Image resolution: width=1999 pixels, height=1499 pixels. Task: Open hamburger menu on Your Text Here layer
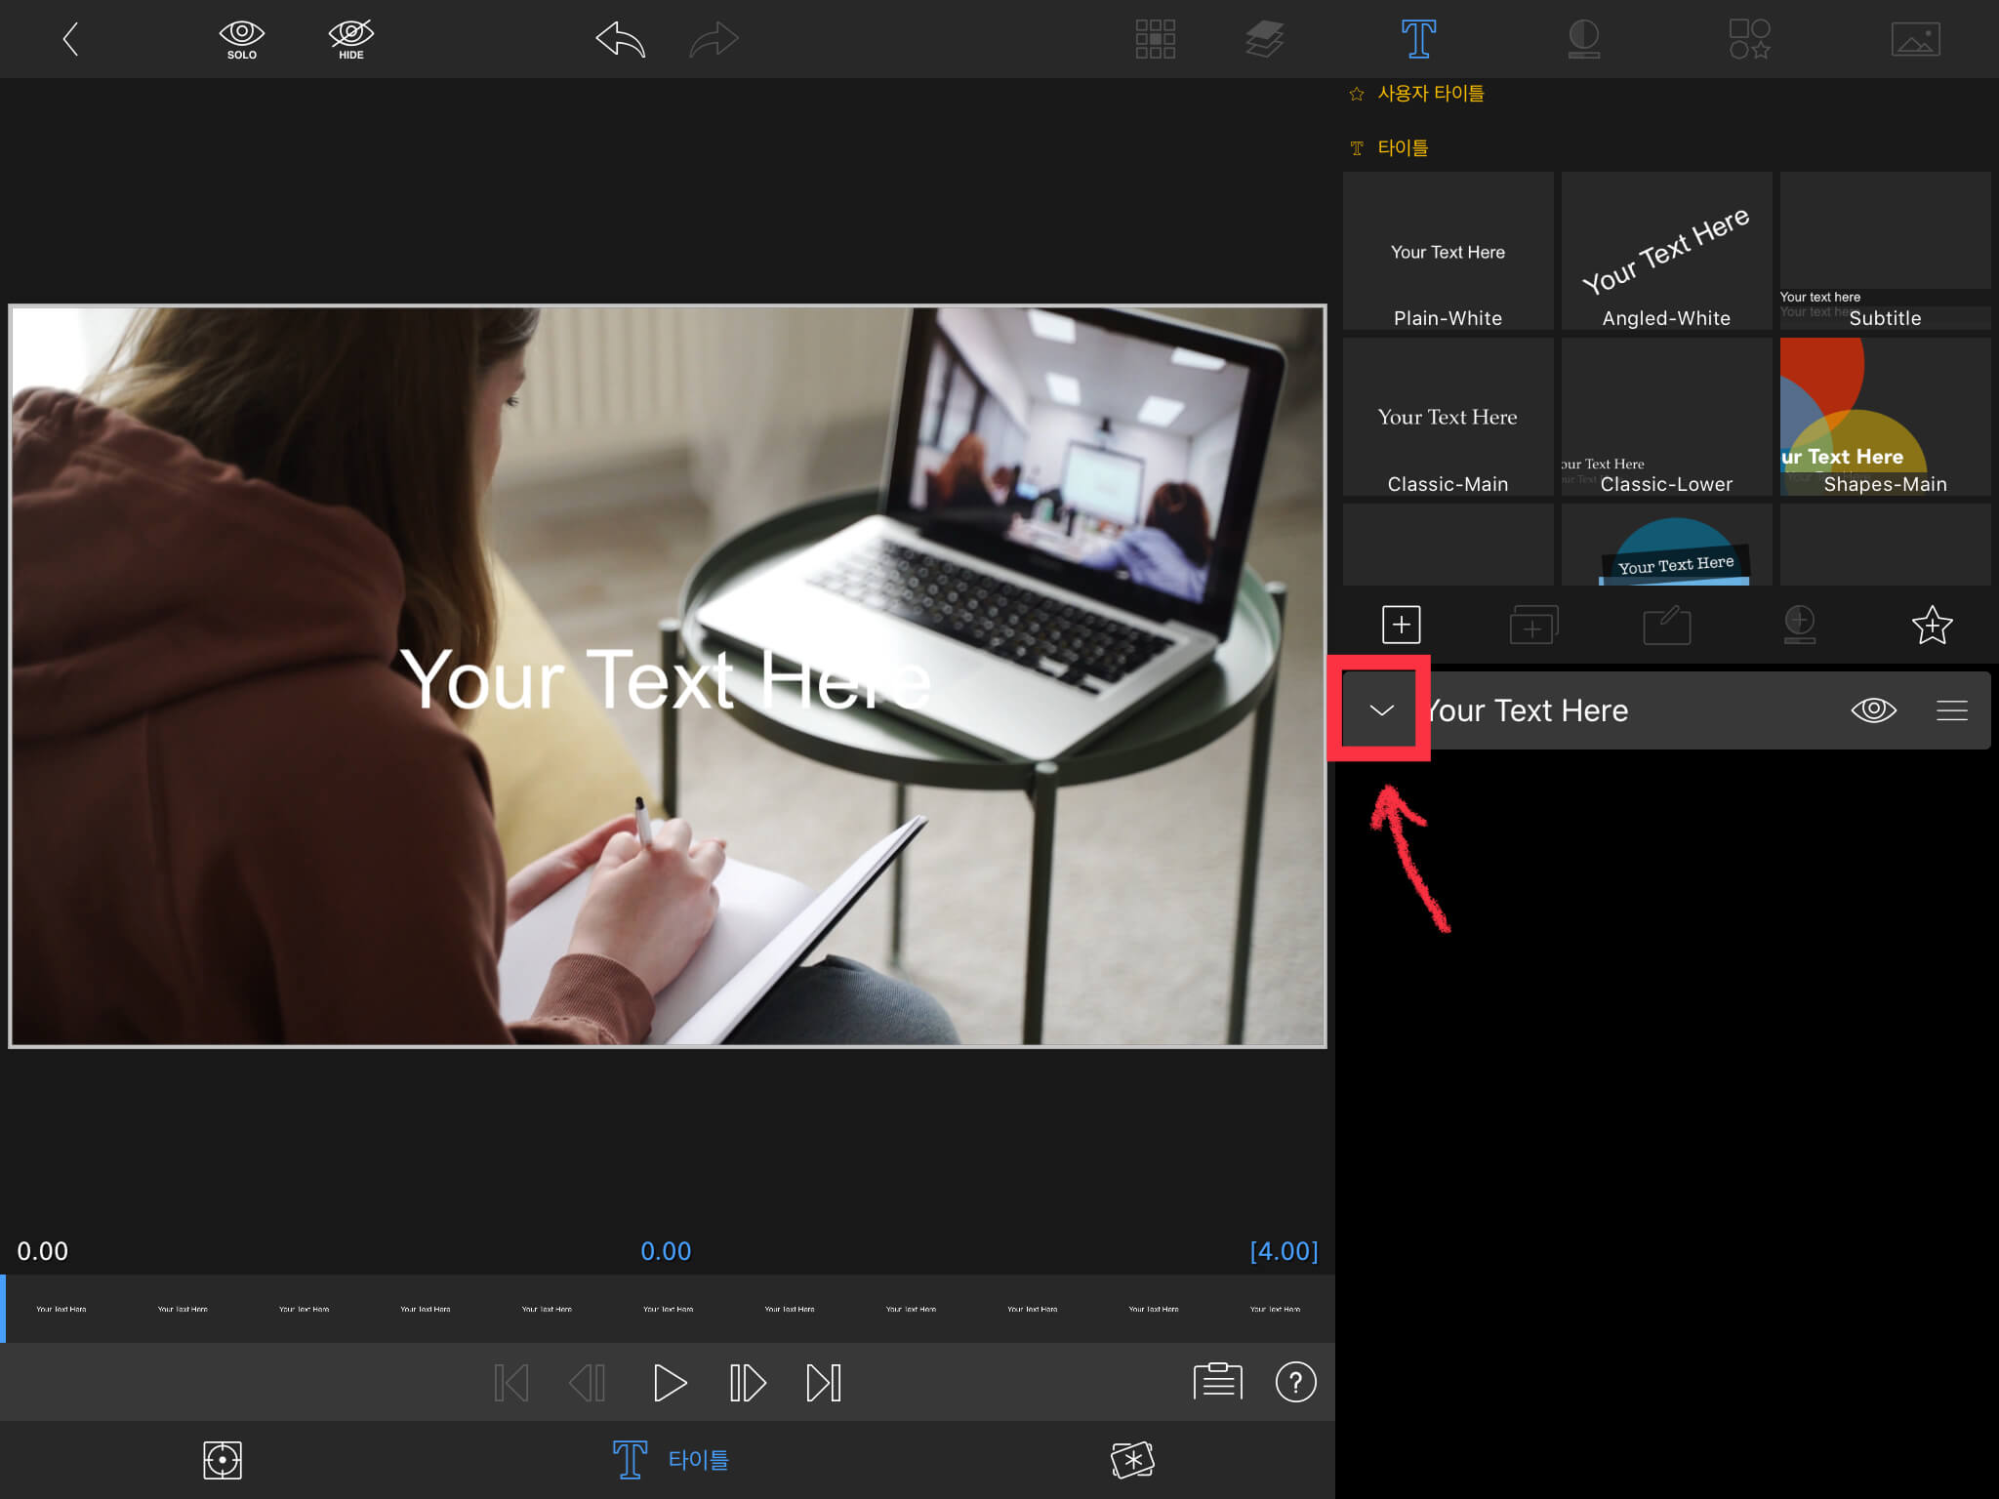[1951, 710]
